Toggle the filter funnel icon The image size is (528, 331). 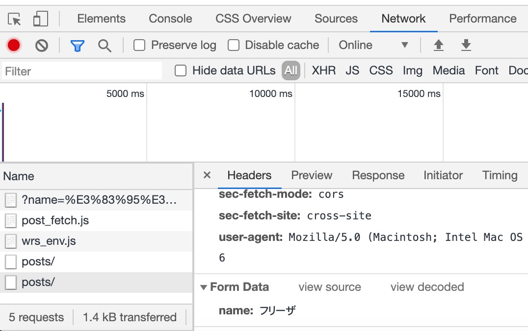[78, 46]
